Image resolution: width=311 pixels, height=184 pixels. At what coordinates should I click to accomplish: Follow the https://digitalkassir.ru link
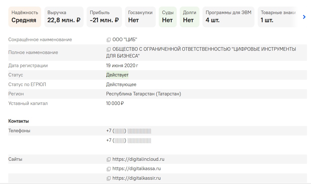click(x=137, y=178)
